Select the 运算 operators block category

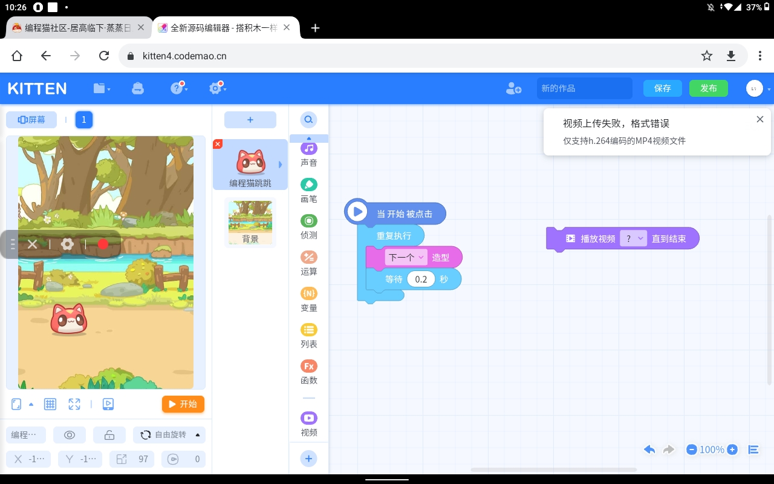(309, 263)
